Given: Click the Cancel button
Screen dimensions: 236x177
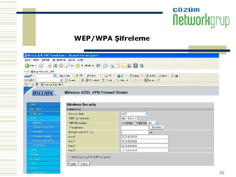Looking at the screenshot, I should point(84,164).
